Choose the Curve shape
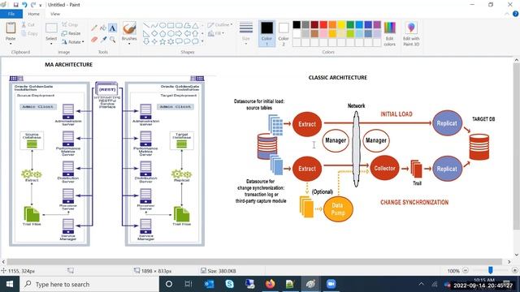This screenshot has height=292, width=520. coord(154,25)
